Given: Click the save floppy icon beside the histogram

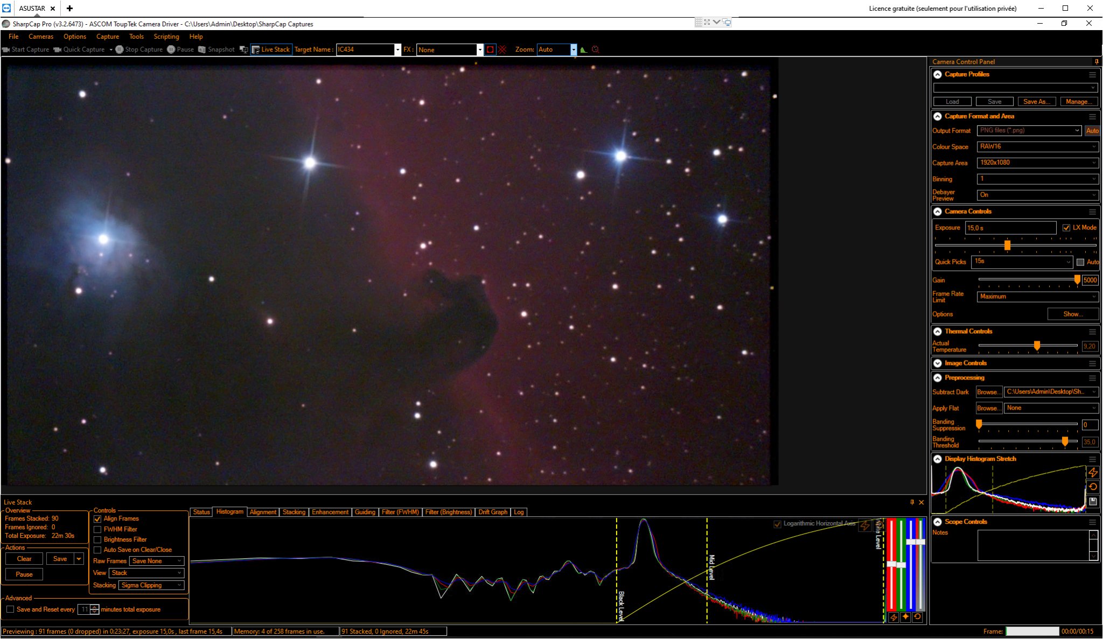Looking at the screenshot, I should coord(1093,501).
